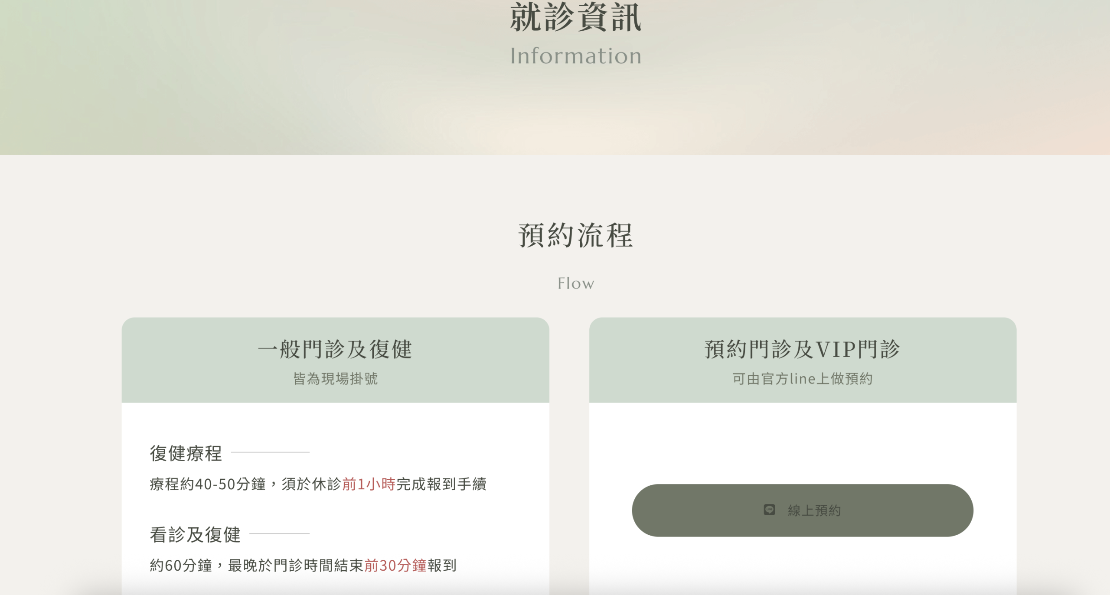Screen dimensions: 1110x595
Task: Click the LINE icon in 線上預約 button
Action: pos(769,510)
